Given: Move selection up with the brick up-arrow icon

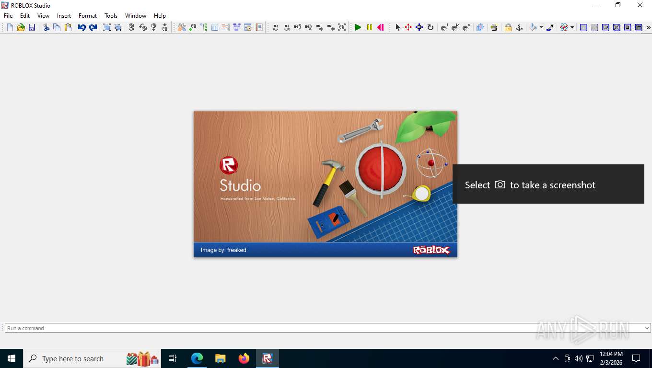Looking at the screenshot, I should (x=154, y=28).
